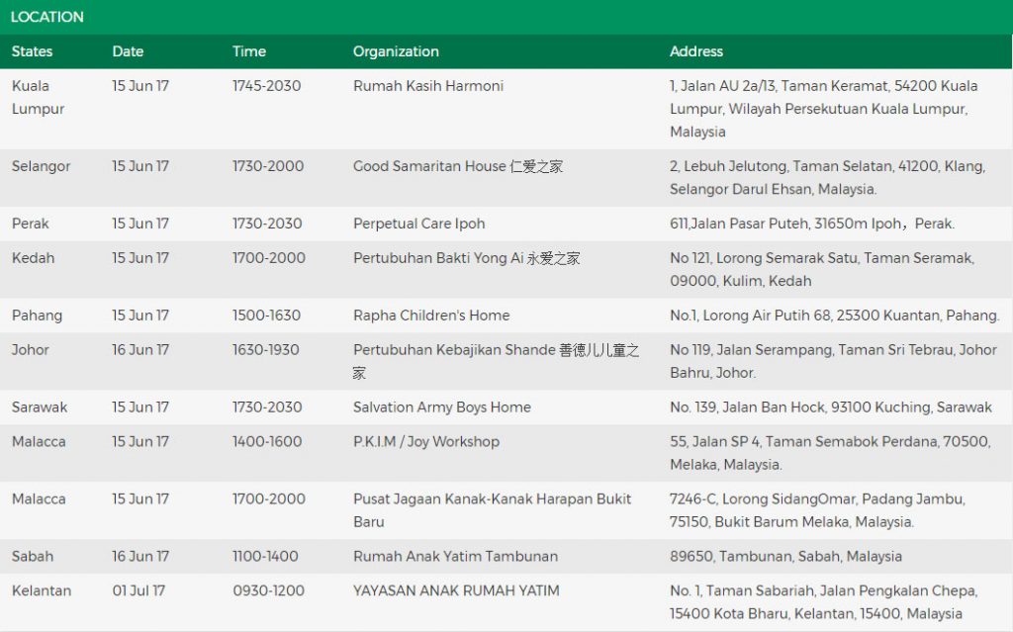Select the Kuala Lumpur state cell
The image size is (1013, 632).
39,98
